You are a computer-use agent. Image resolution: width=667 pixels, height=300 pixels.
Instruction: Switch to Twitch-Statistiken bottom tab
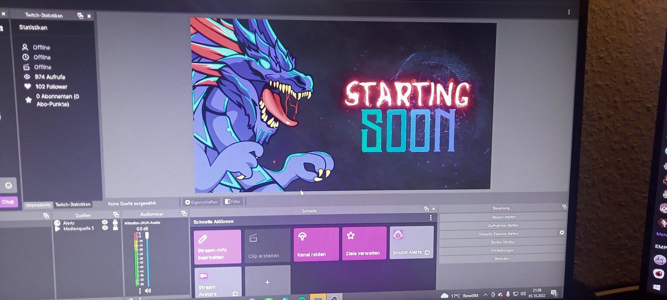click(x=72, y=204)
